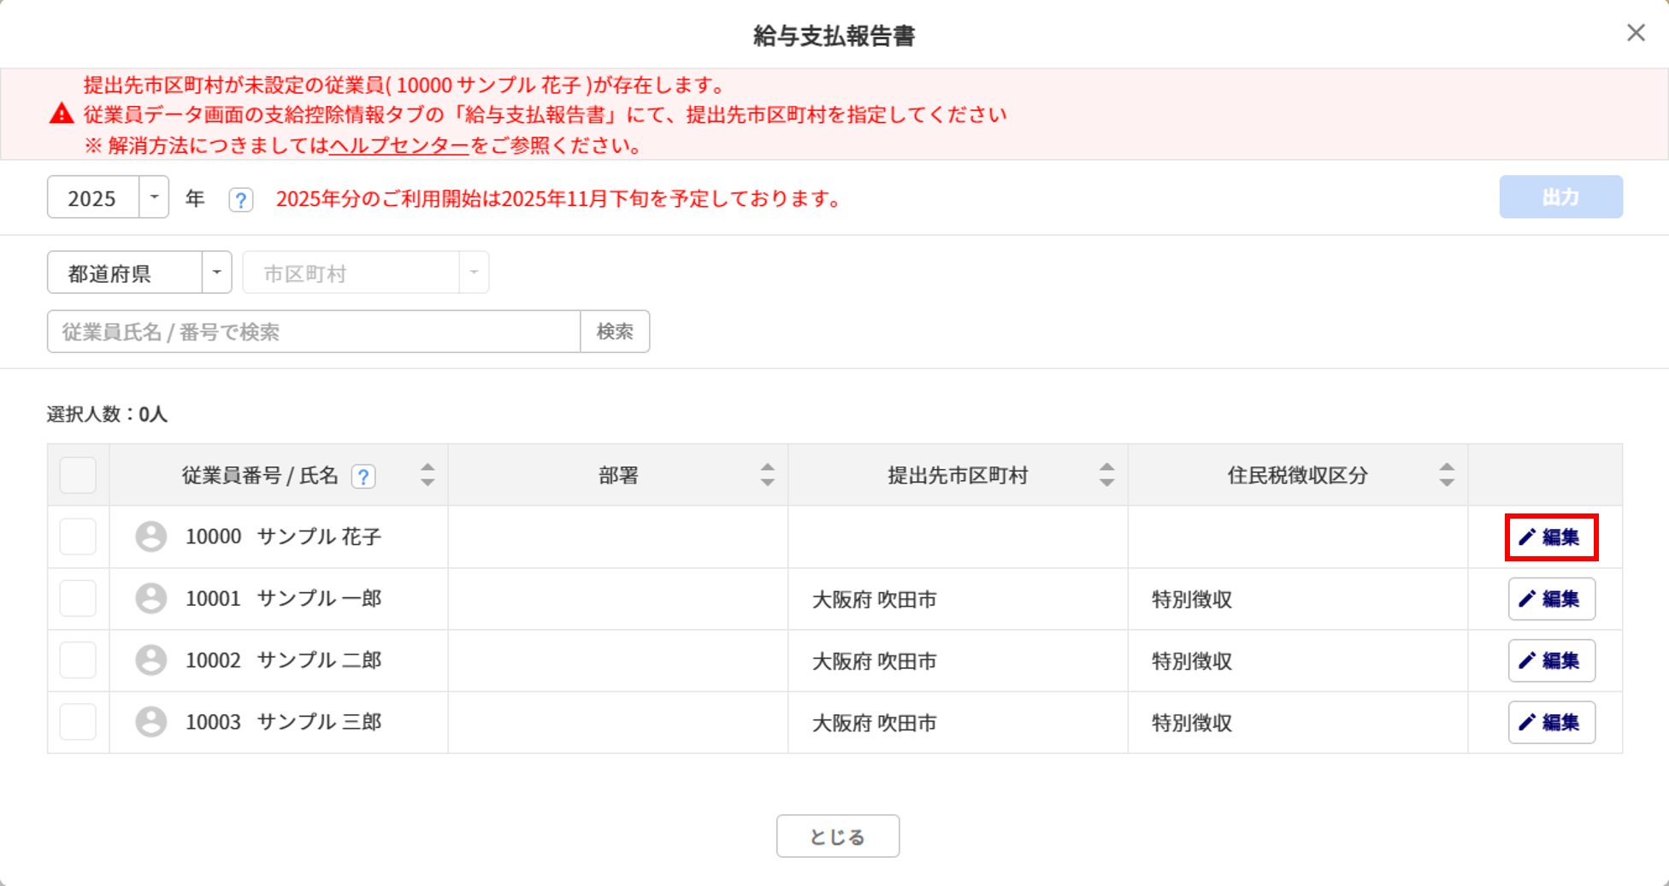Click edit pencil for サンプル 花子

(1550, 537)
